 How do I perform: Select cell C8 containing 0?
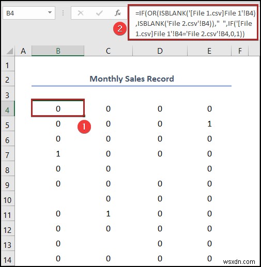(x=109, y=168)
